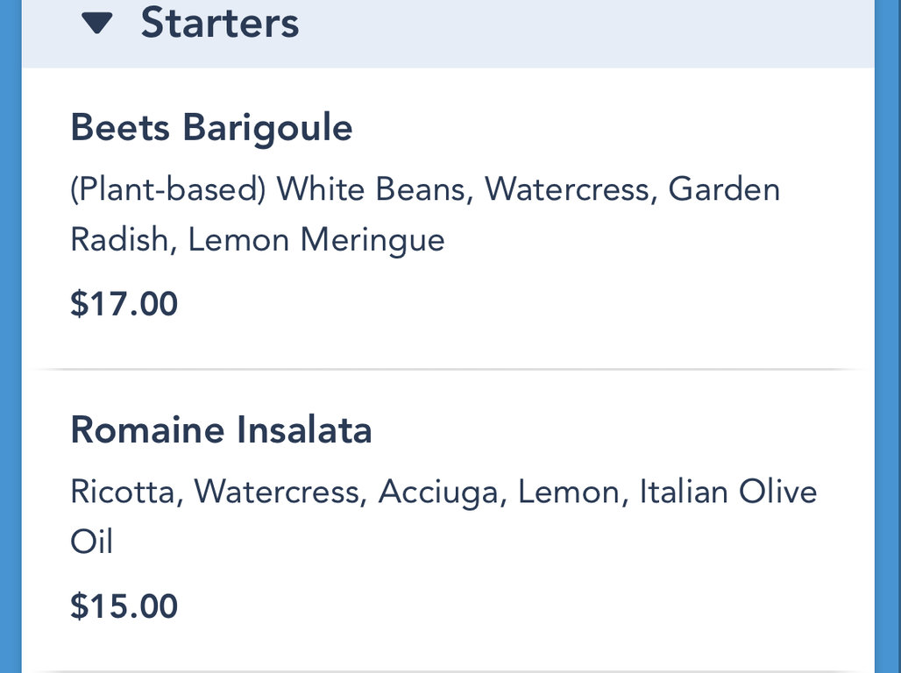The height and width of the screenshot is (673, 901).
Task: Click the Garden ingredient word
Action: [724, 189]
